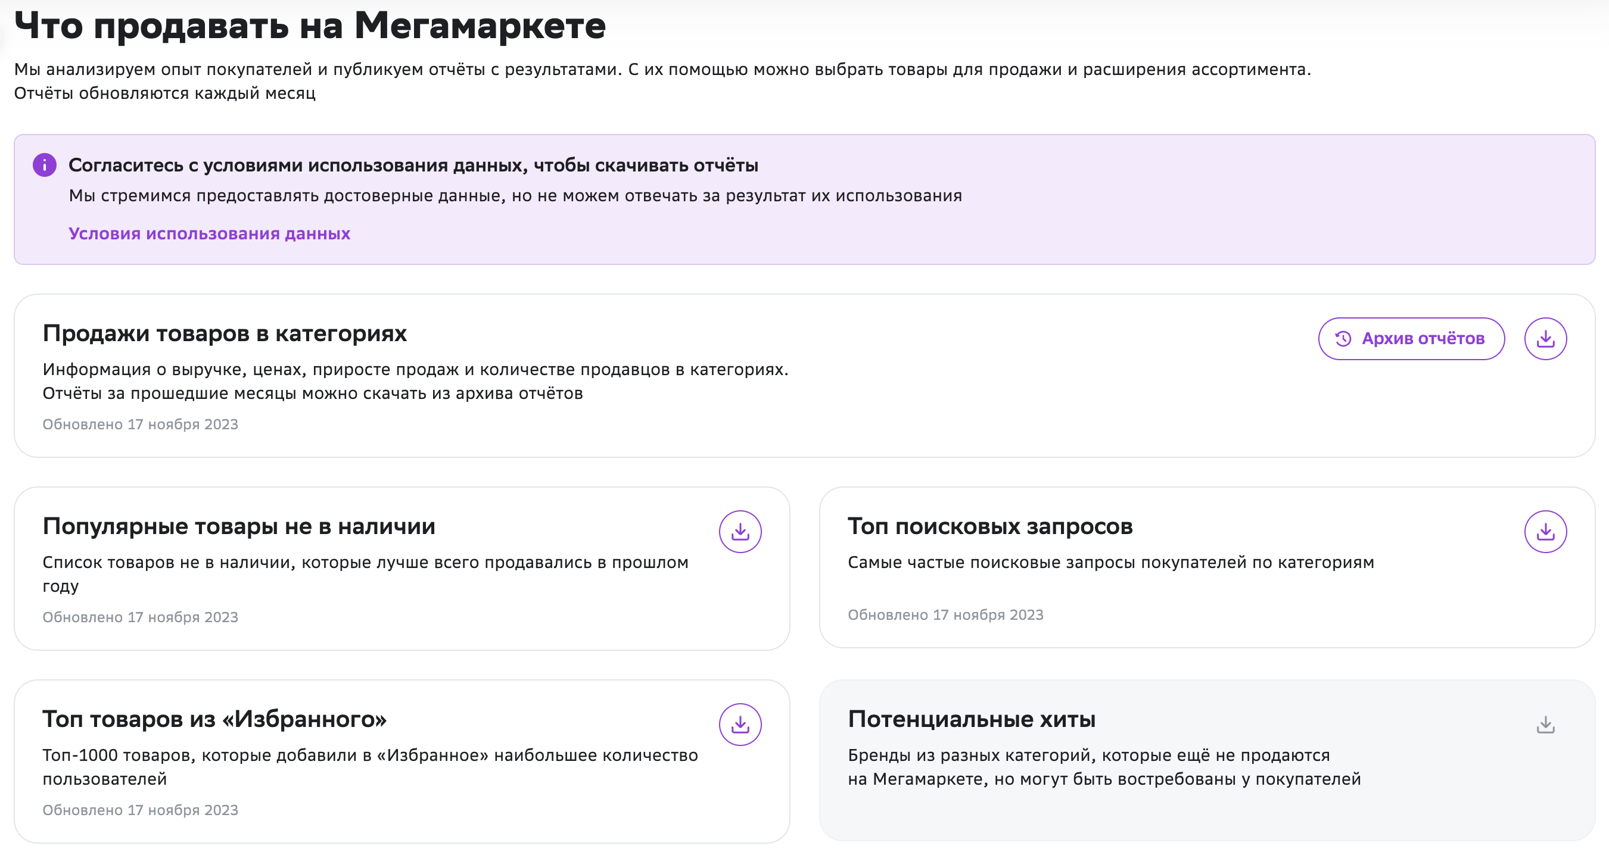Download the «Топ товаров из «Избранного»» report
Viewport: 1609px width, 852px height.
coord(740,725)
